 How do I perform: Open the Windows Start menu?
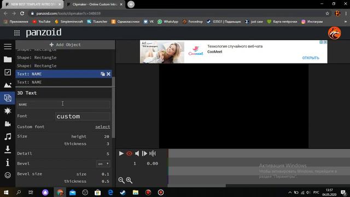[6, 192]
